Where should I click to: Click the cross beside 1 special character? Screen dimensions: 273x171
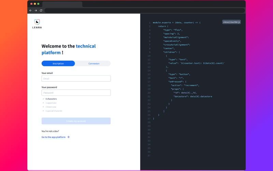point(43,111)
